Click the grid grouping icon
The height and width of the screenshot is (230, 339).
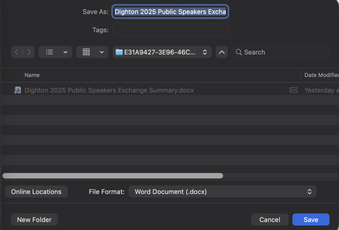point(86,52)
